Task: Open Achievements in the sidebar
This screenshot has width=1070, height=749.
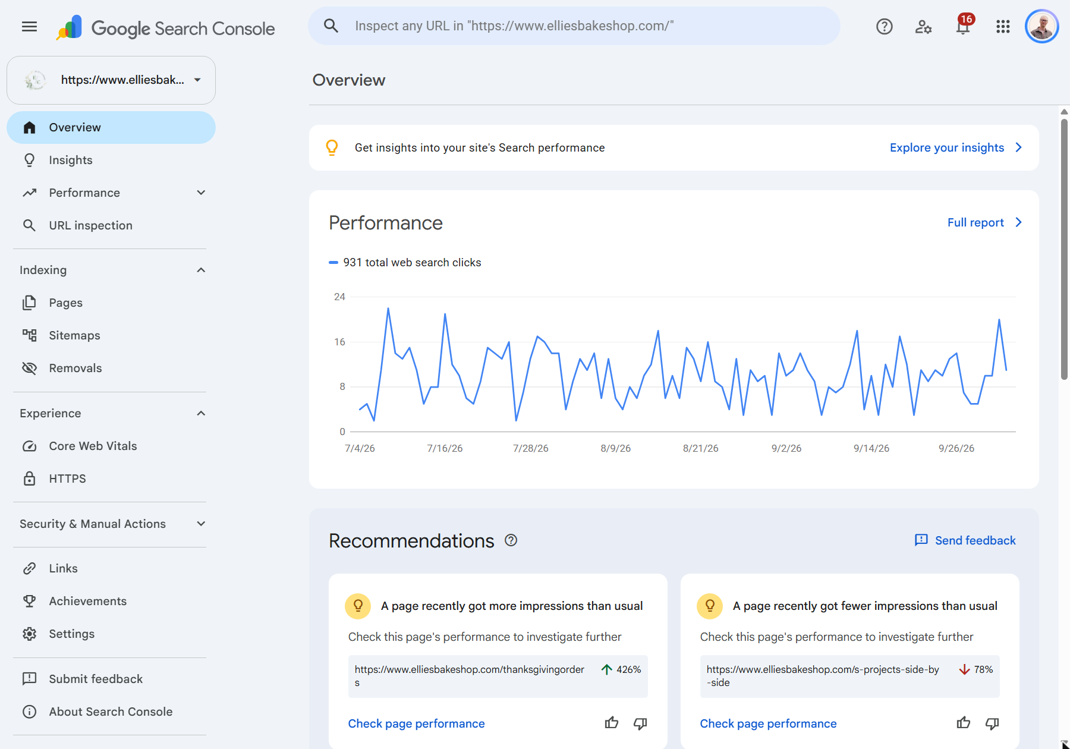Action: click(111, 601)
